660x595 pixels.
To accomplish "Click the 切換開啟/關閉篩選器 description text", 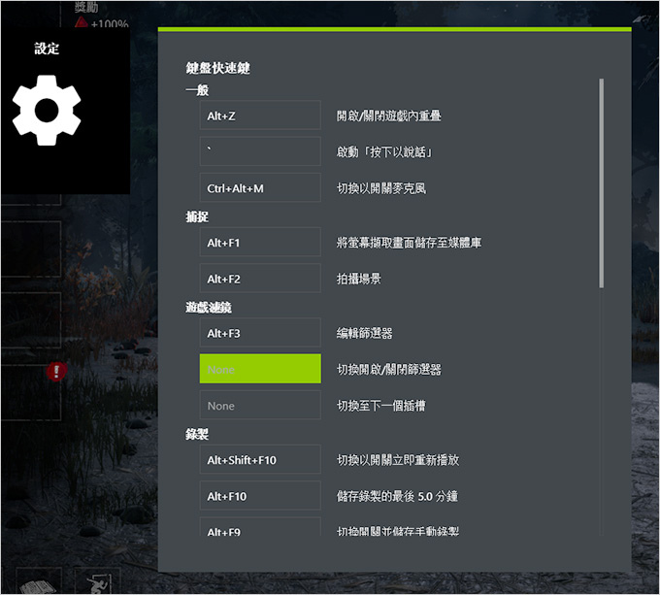I will [388, 370].
